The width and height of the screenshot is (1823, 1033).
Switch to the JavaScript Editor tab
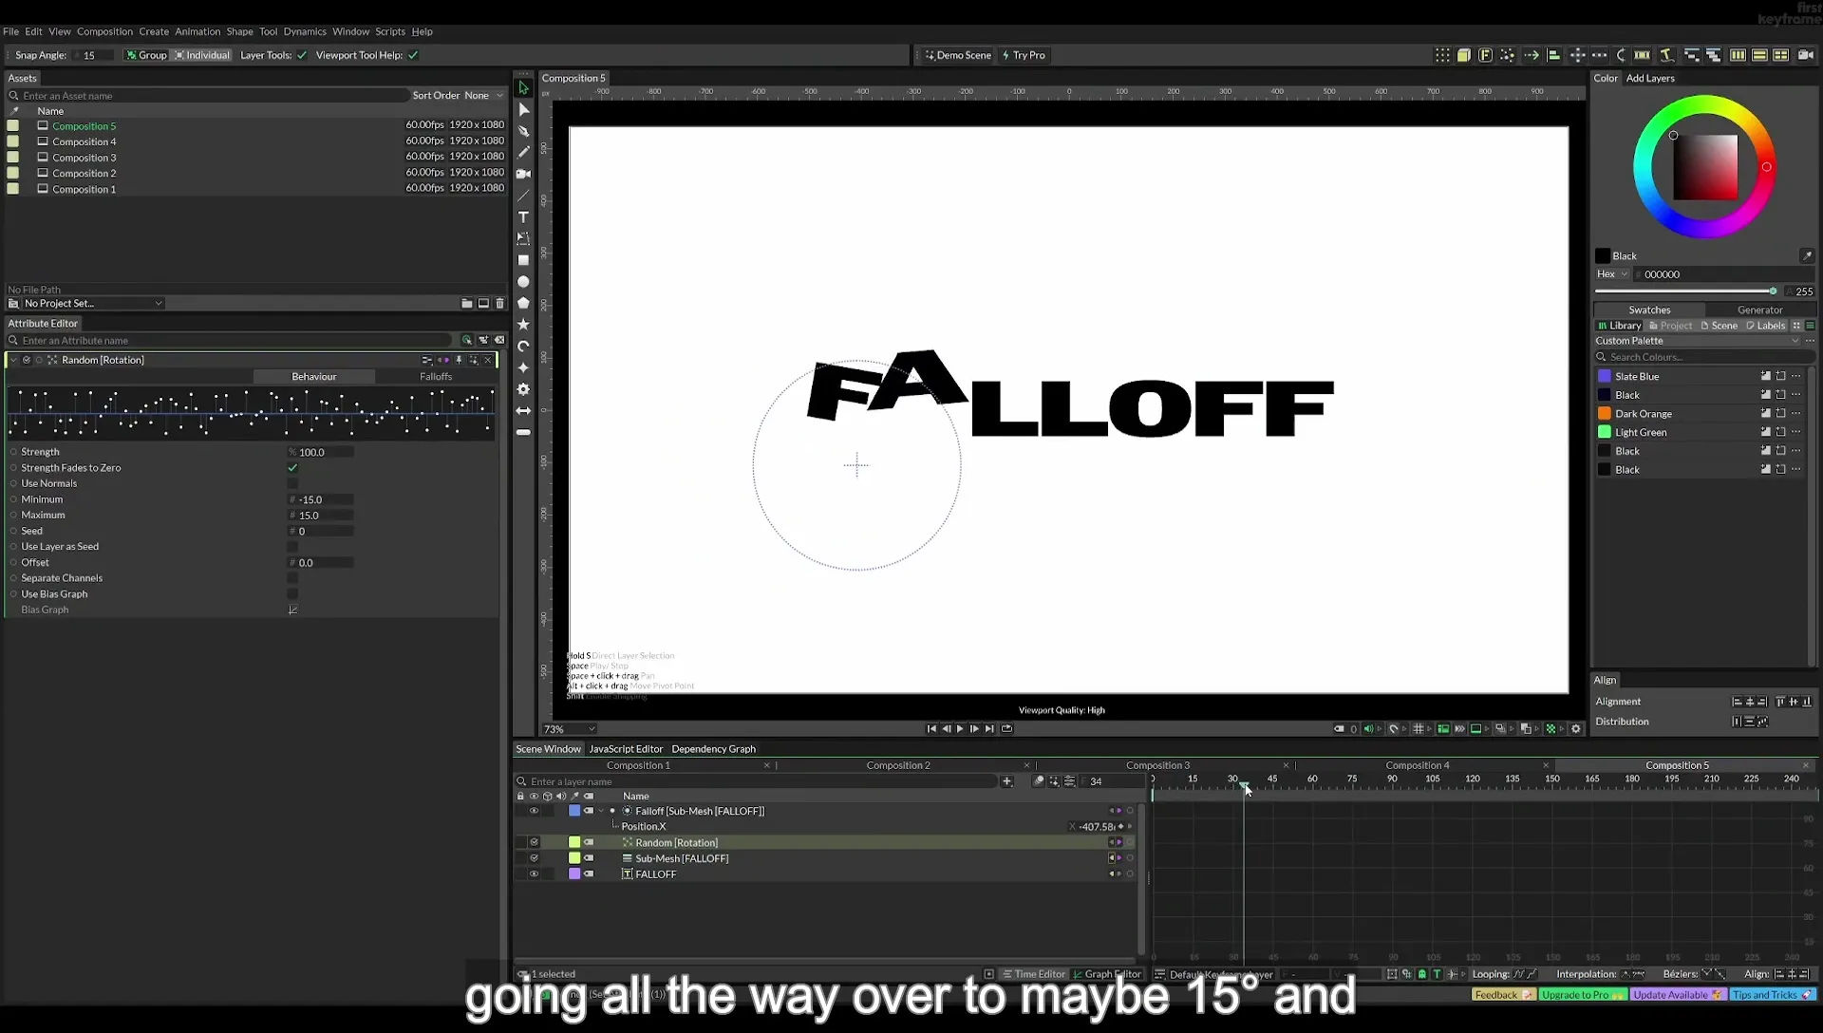626,749
